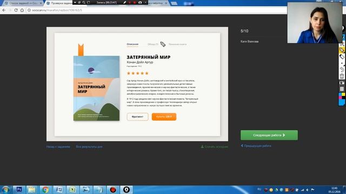Click the black-and-white circle app on taskbar
Image resolution: width=346 pixels, height=194 pixels.
127,189
